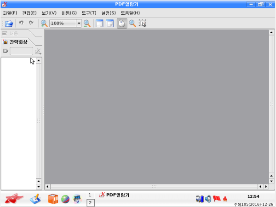
Task: Click the zoom in magnifier icon
Action: click(87, 24)
